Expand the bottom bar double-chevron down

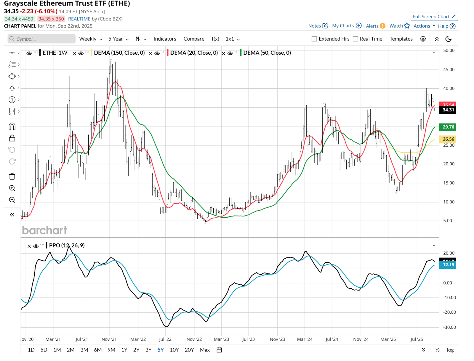(x=424, y=350)
